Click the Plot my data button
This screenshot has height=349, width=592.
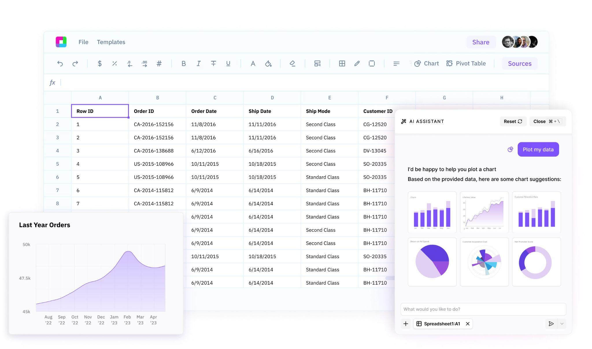coord(538,149)
